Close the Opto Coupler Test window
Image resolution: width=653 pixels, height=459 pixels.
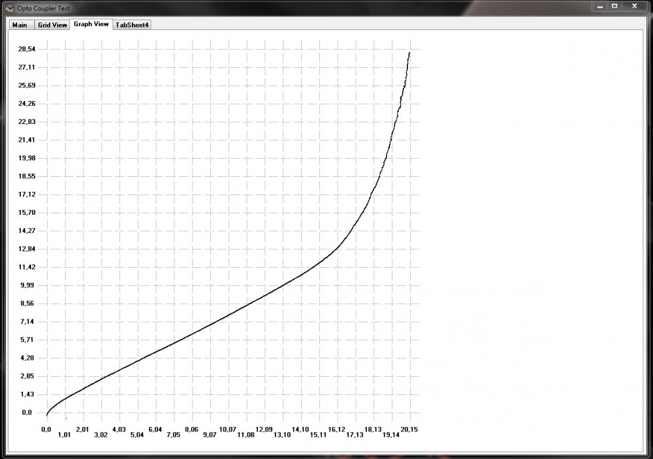635,6
